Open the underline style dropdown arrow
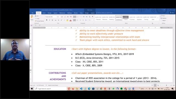Image resolution: width=176 pixels, height=99 pixels. click(54, 20)
